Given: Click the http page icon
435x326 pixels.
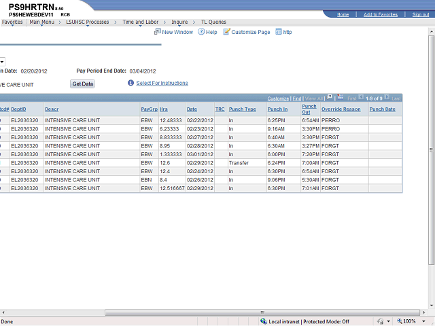Looking at the screenshot, I should coord(279,32).
